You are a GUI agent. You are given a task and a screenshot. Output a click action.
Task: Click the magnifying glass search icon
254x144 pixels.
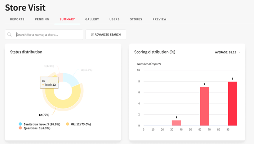pos(9,35)
